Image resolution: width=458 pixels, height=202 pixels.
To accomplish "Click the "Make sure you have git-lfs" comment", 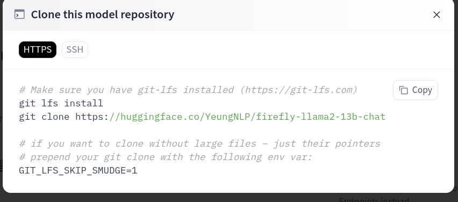I will point(98,90).
